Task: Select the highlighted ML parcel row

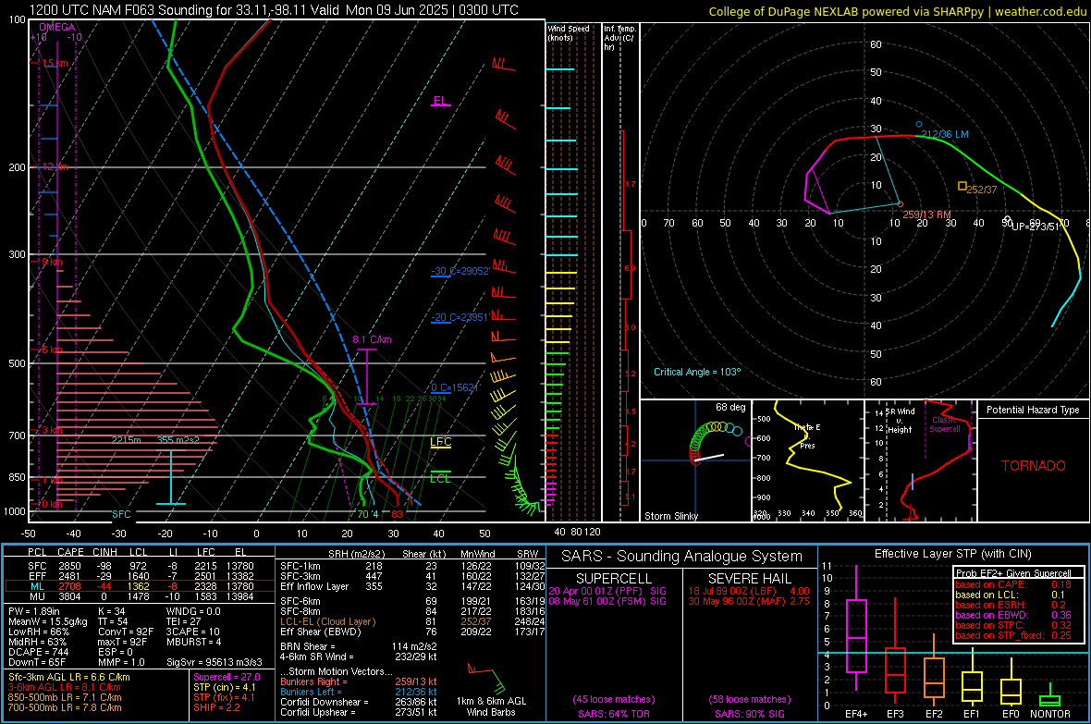Action: (140, 586)
